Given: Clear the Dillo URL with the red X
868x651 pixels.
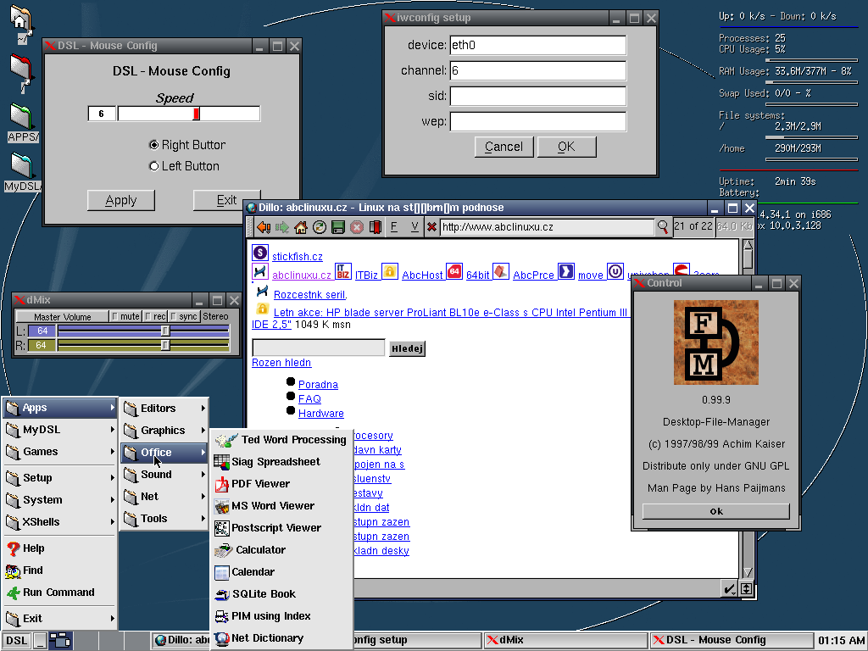Looking at the screenshot, I should click(x=431, y=227).
